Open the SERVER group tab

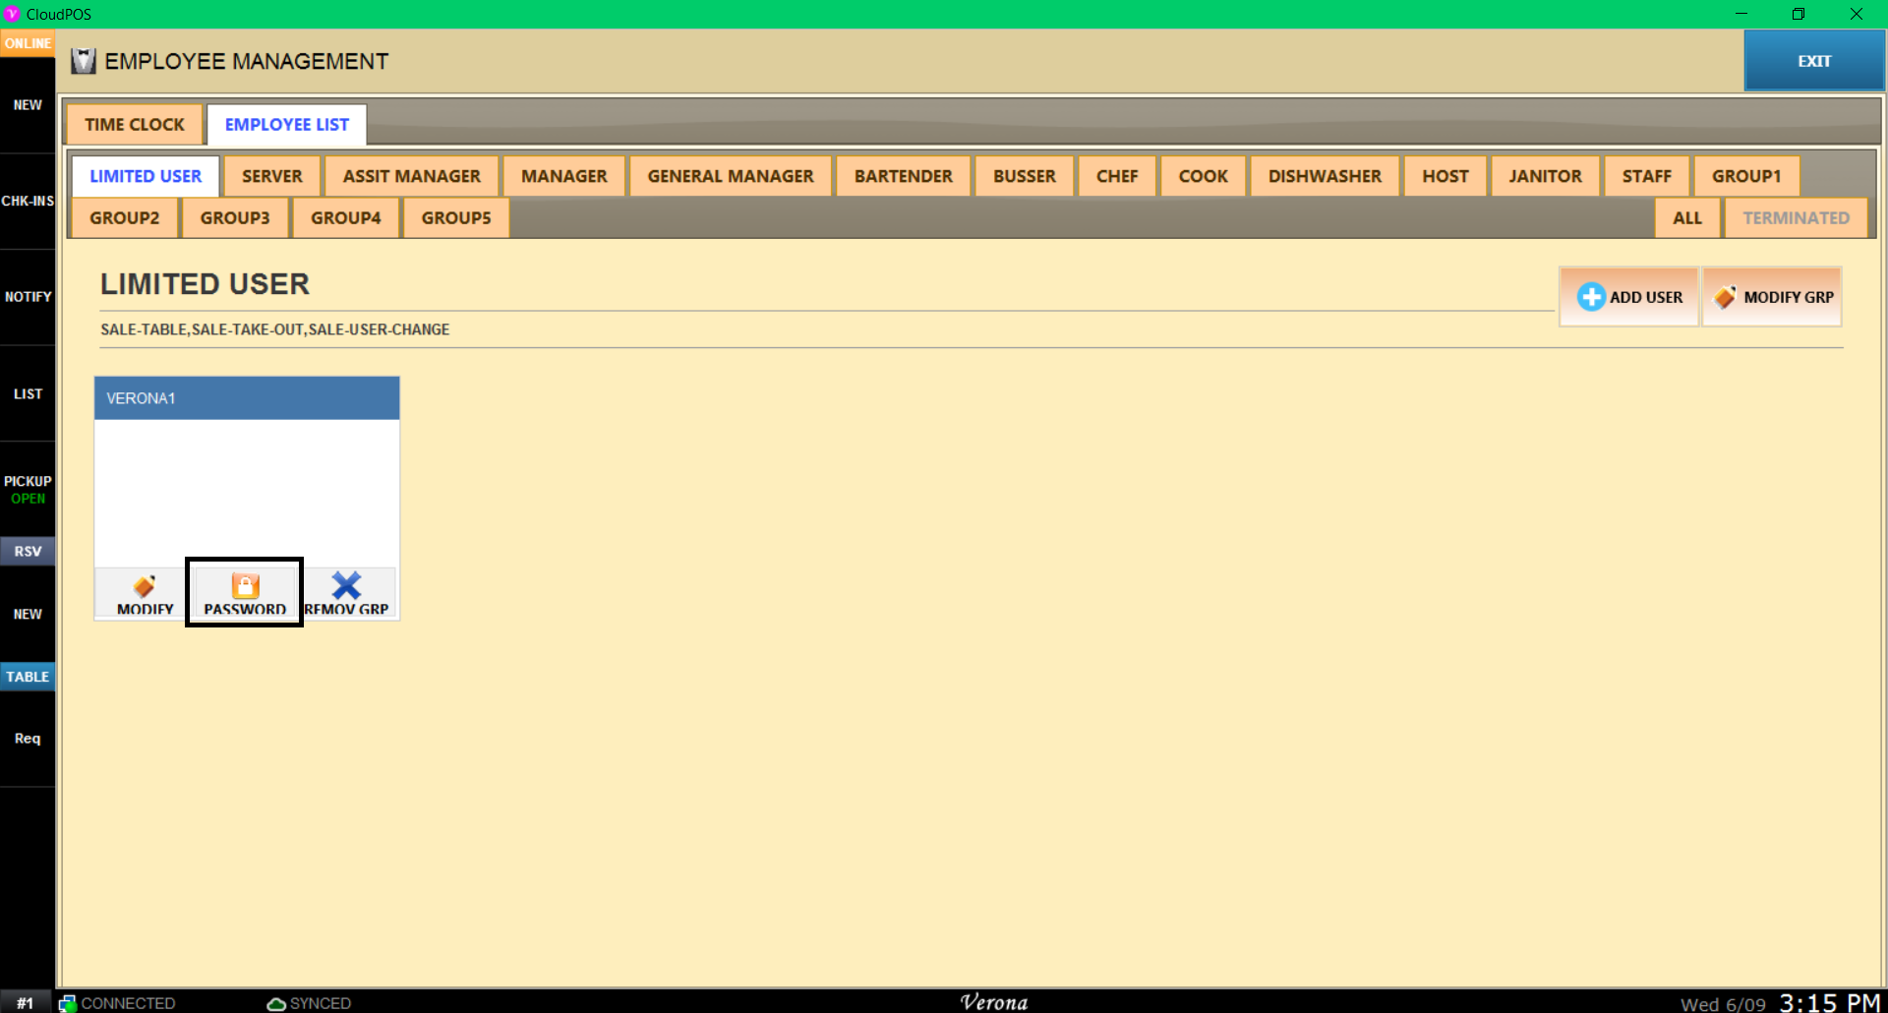click(x=271, y=176)
